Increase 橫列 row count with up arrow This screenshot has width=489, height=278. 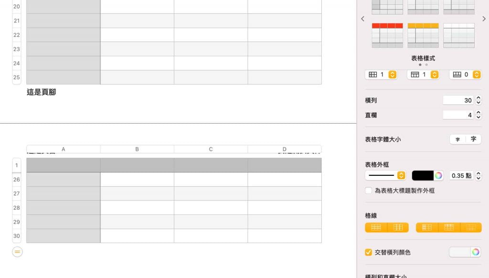478,98
